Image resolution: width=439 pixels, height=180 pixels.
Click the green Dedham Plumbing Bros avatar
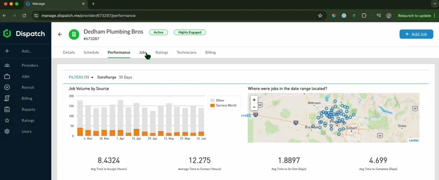coord(74,34)
